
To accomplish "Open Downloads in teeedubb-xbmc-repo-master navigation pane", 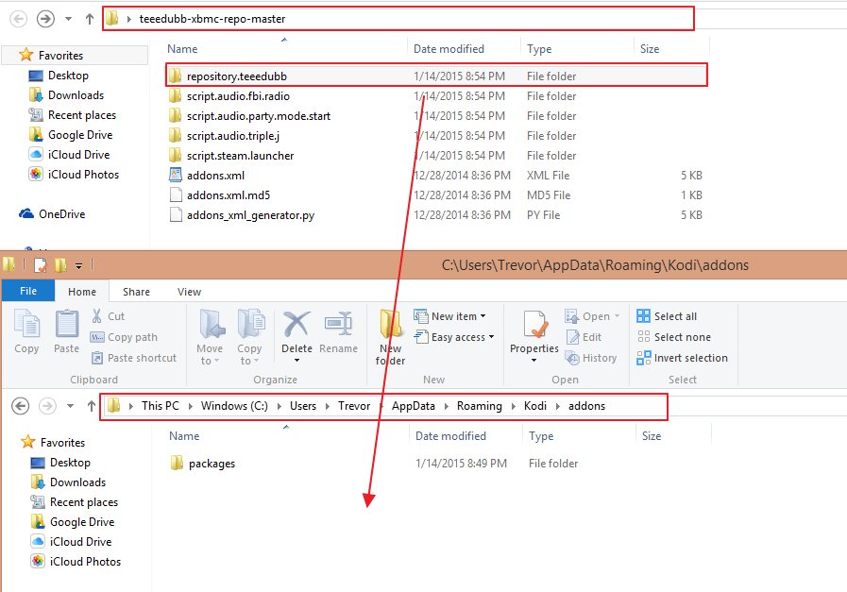I will 66,95.
